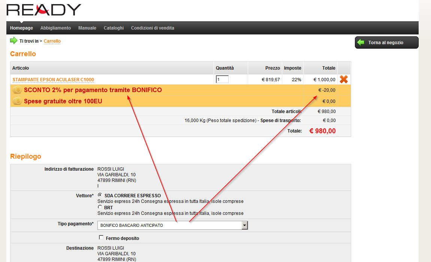Click Spese gratuite oltre 100EU text
This screenshot has width=431, height=262.
point(63,101)
